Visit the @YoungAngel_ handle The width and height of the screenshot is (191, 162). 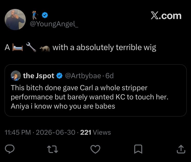coord(54,24)
